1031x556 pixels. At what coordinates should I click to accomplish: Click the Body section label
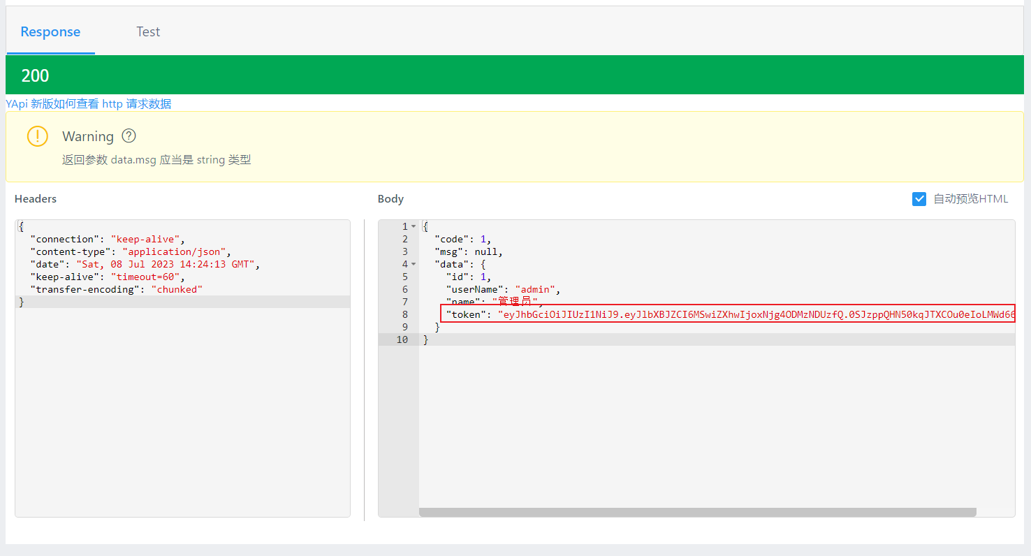[390, 199]
